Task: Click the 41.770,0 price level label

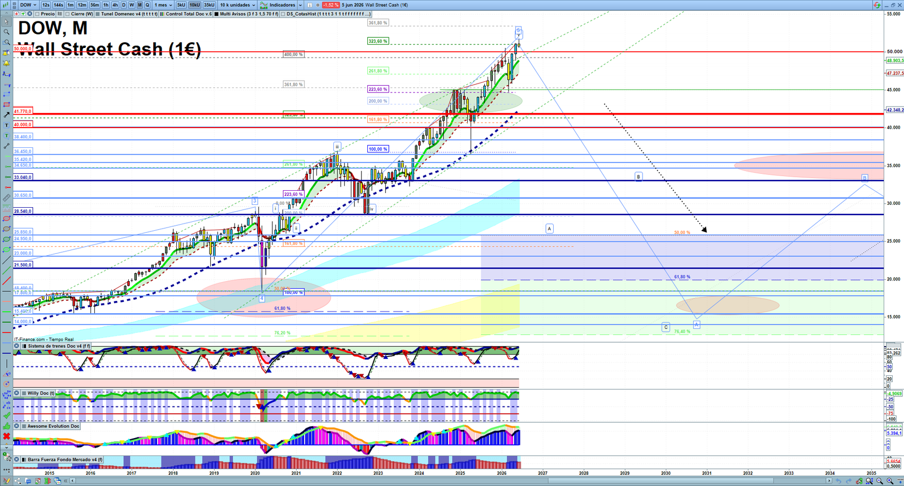Action: click(x=23, y=112)
